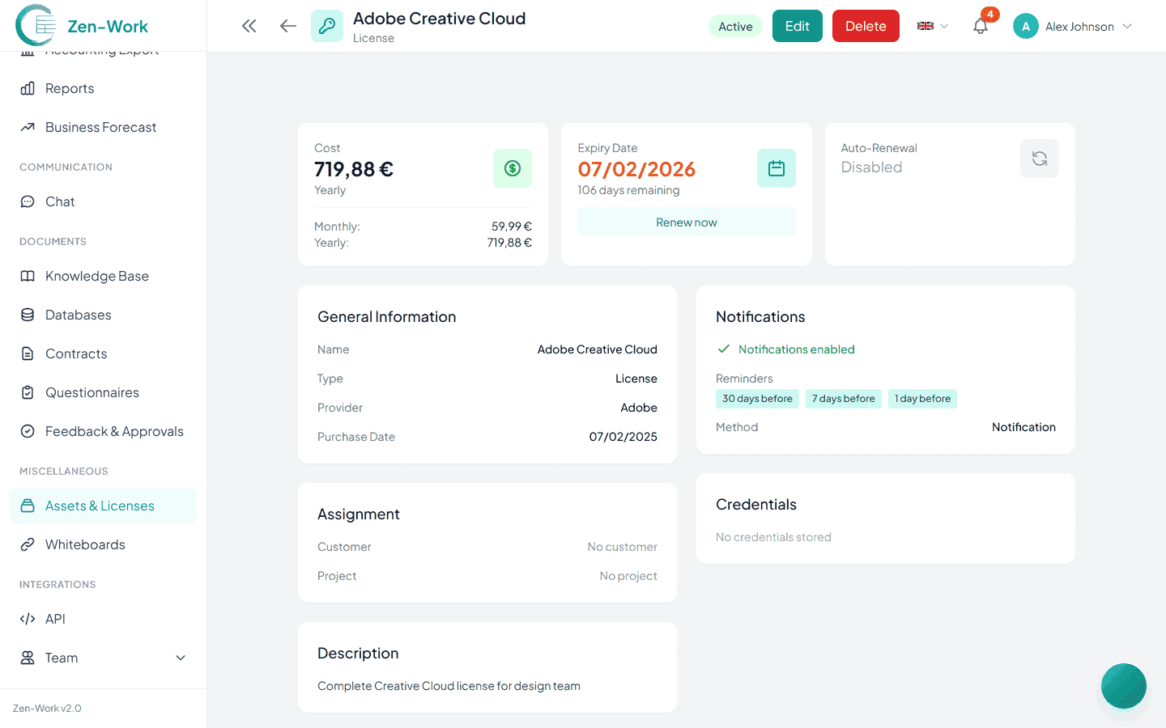Click the 7 days before reminder tag
The height and width of the screenshot is (728, 1166).
click(844, 399)
